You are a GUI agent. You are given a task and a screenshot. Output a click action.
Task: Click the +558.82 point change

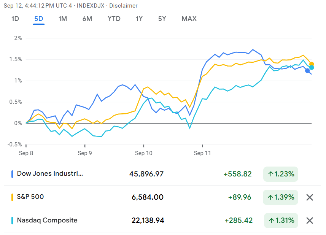pyautogui.click(x=238, y=174)
